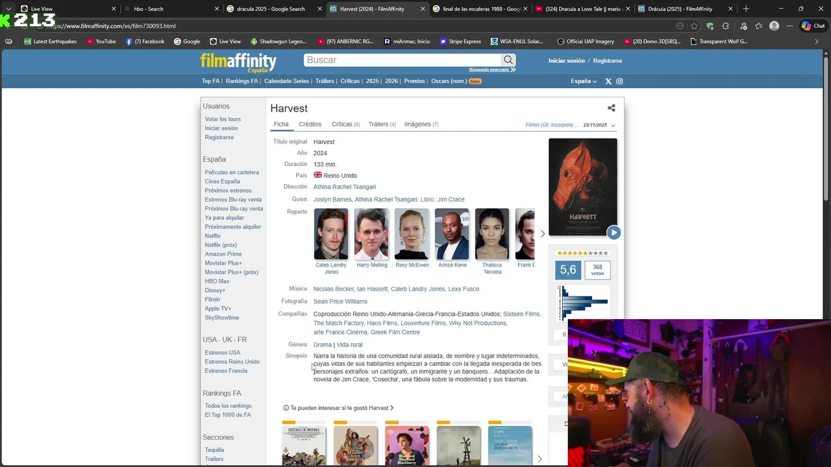Screen dimensions: 831x467
Task: Switch to the Críticas tab
Action: pos(345,124)
